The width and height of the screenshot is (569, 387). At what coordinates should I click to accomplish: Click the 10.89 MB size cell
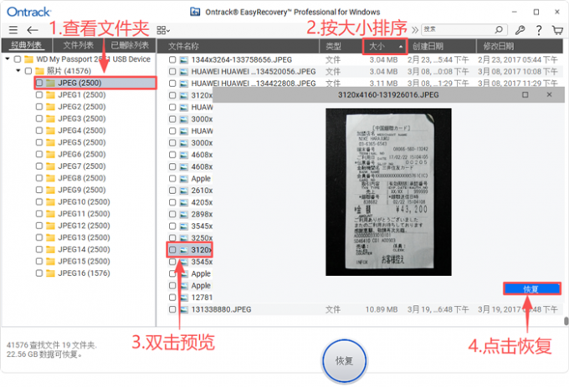(x=382, y=309)
